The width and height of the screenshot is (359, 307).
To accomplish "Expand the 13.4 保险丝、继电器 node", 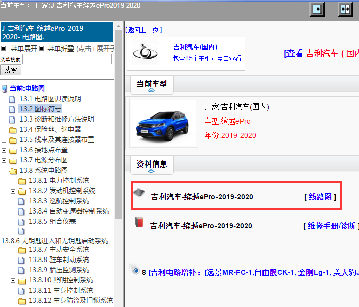I will [x=4, y=130].
